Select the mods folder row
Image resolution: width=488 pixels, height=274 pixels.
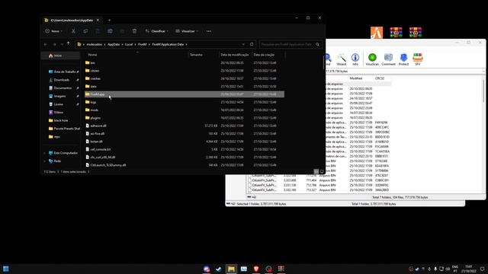185,110
